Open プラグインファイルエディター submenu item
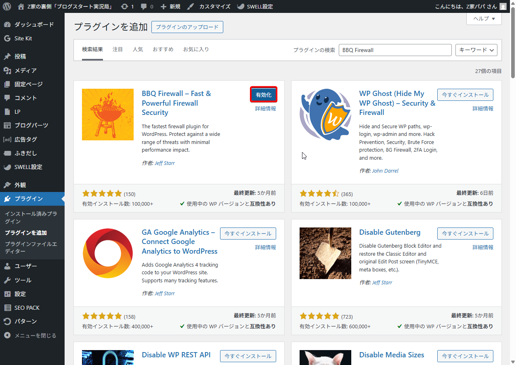 [x=31, y=248]
